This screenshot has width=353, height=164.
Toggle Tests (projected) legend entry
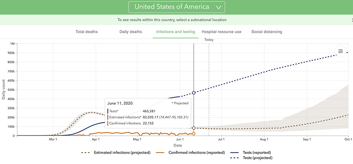click(x=252, y=158)
